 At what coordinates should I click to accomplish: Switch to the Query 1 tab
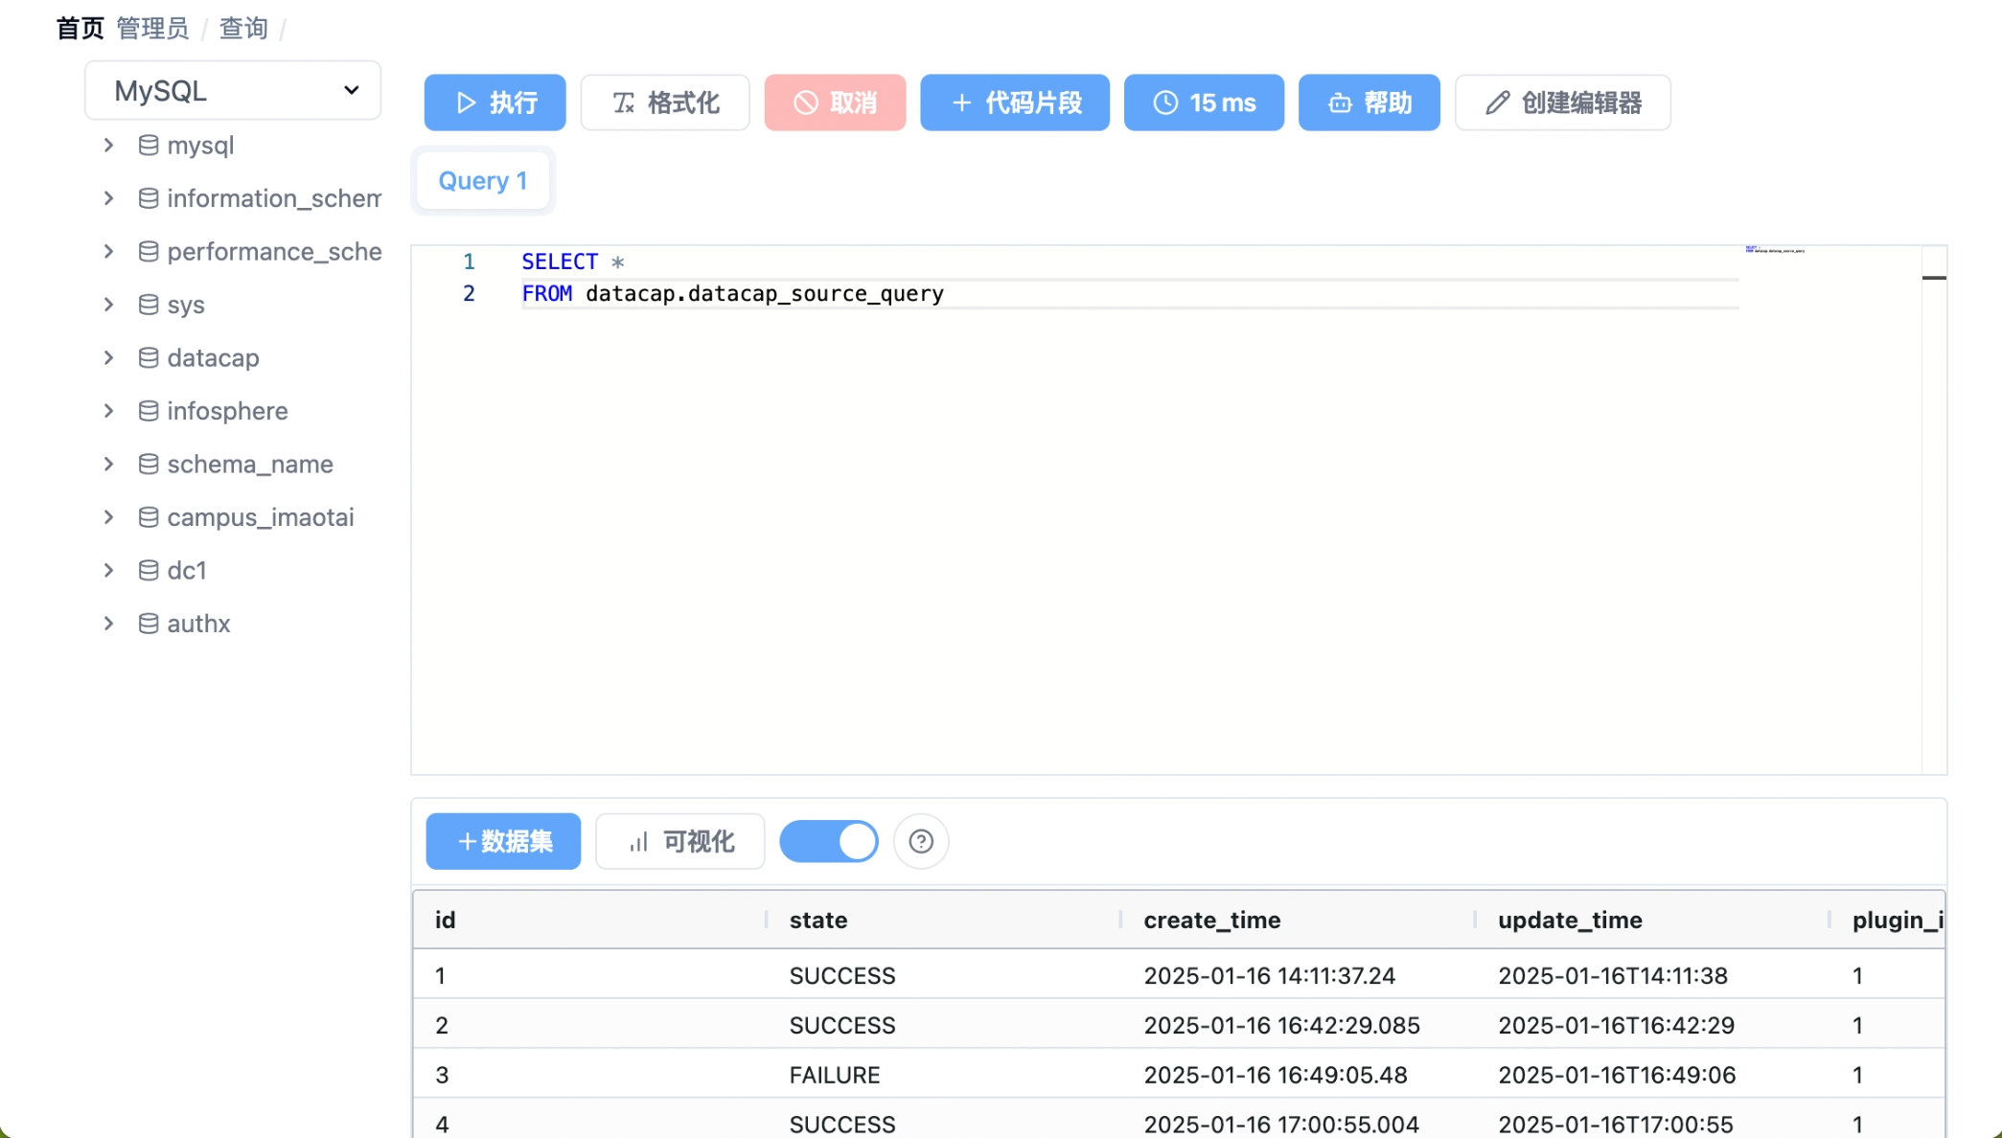(x=482, y=181)
